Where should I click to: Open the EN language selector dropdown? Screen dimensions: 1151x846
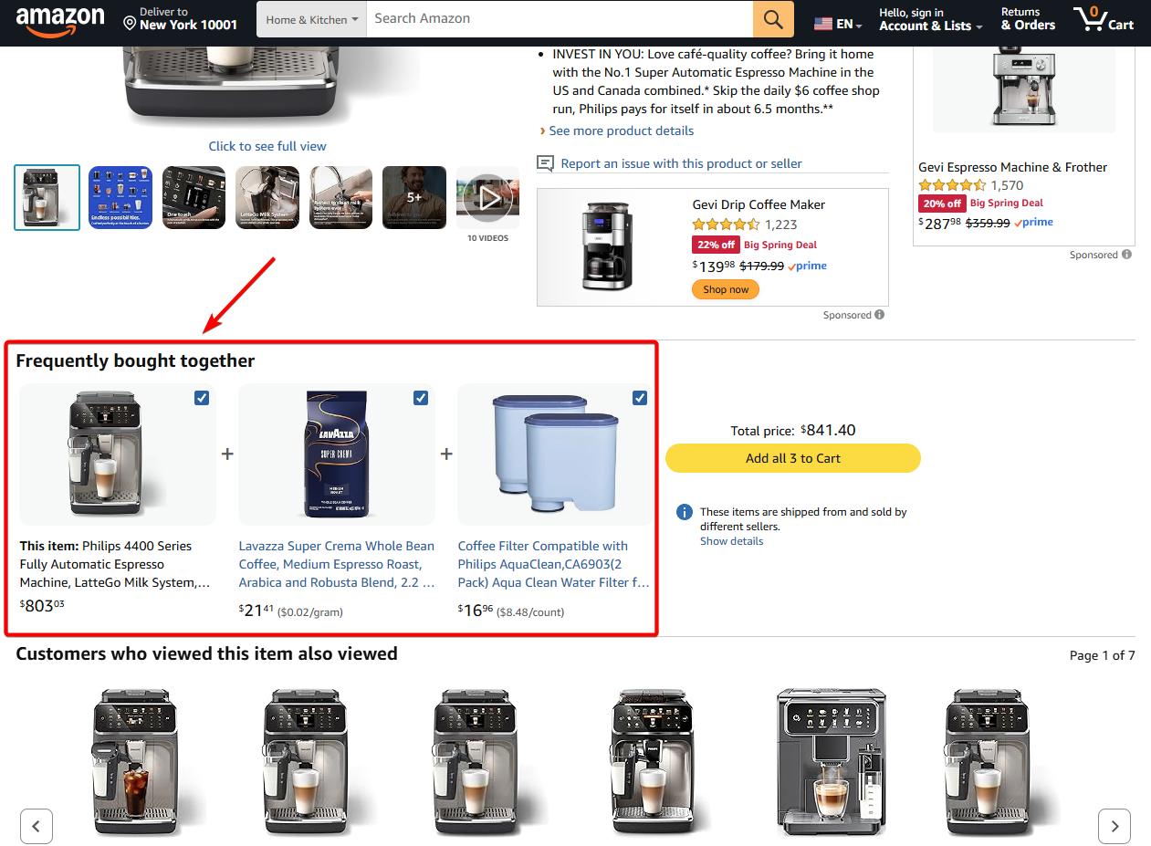(838, 24)
